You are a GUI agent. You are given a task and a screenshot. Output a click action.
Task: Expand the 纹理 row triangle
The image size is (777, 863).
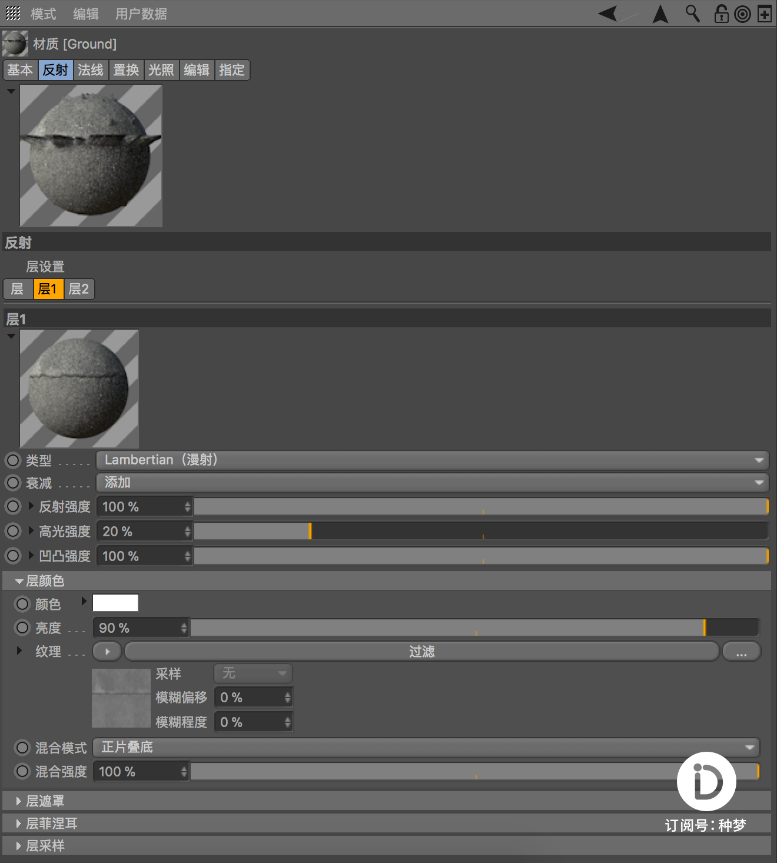pyautogui.click(x=19, y=650)
